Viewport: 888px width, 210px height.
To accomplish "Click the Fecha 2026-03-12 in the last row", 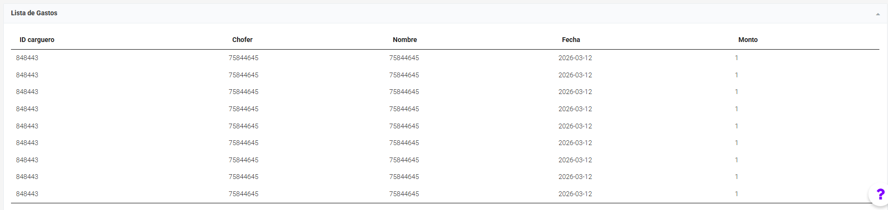I will point(575,194).
